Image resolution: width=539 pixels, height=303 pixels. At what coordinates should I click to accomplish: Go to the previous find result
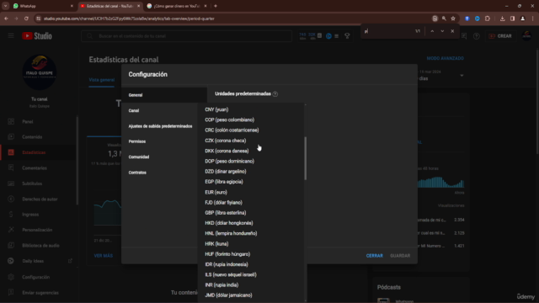tap(432, 31)
